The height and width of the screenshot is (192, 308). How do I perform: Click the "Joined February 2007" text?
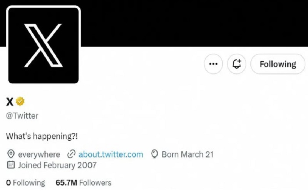(57, 166)
